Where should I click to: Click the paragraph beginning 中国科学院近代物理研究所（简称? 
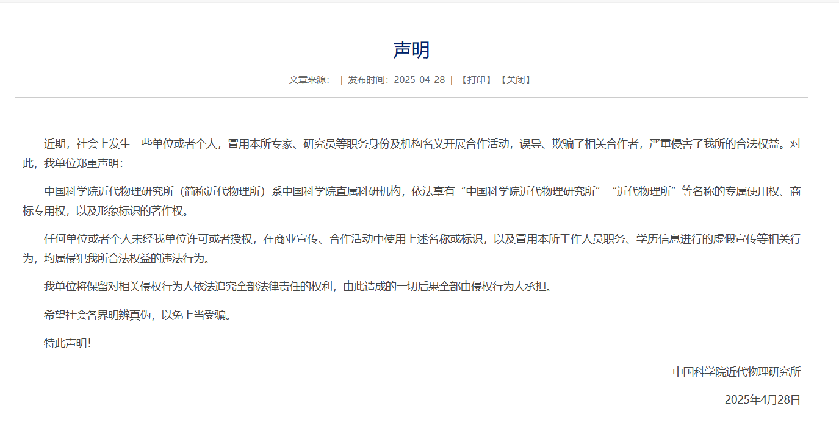point(411,202)
